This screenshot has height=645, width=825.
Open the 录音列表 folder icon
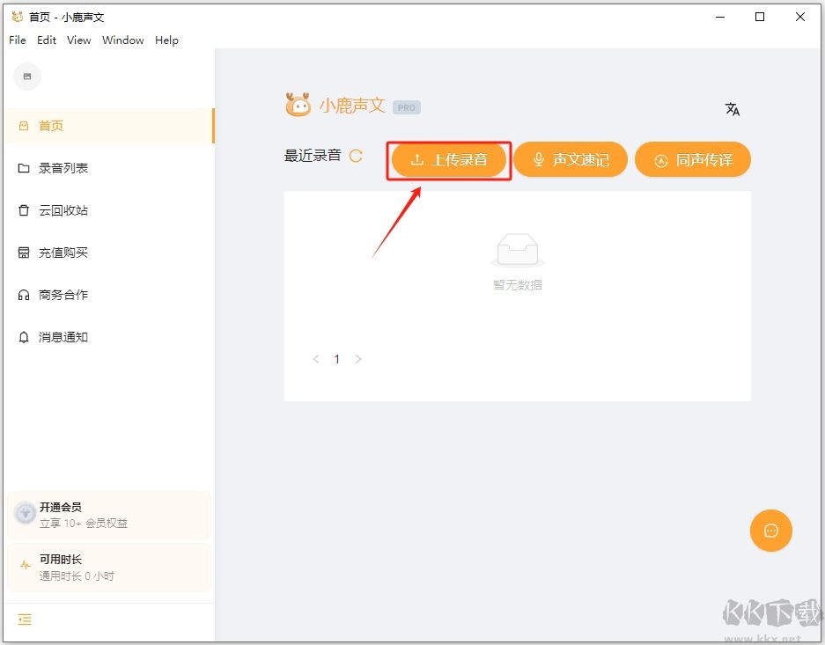click(25, 168)
